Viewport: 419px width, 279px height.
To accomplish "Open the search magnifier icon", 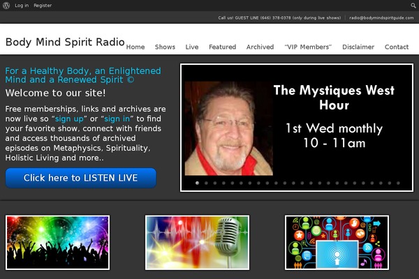I will 413,6.
